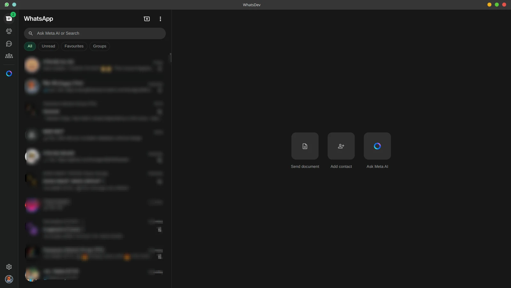Select the All filter chip
The image size is (511, 288).
[x=30, y=46]
